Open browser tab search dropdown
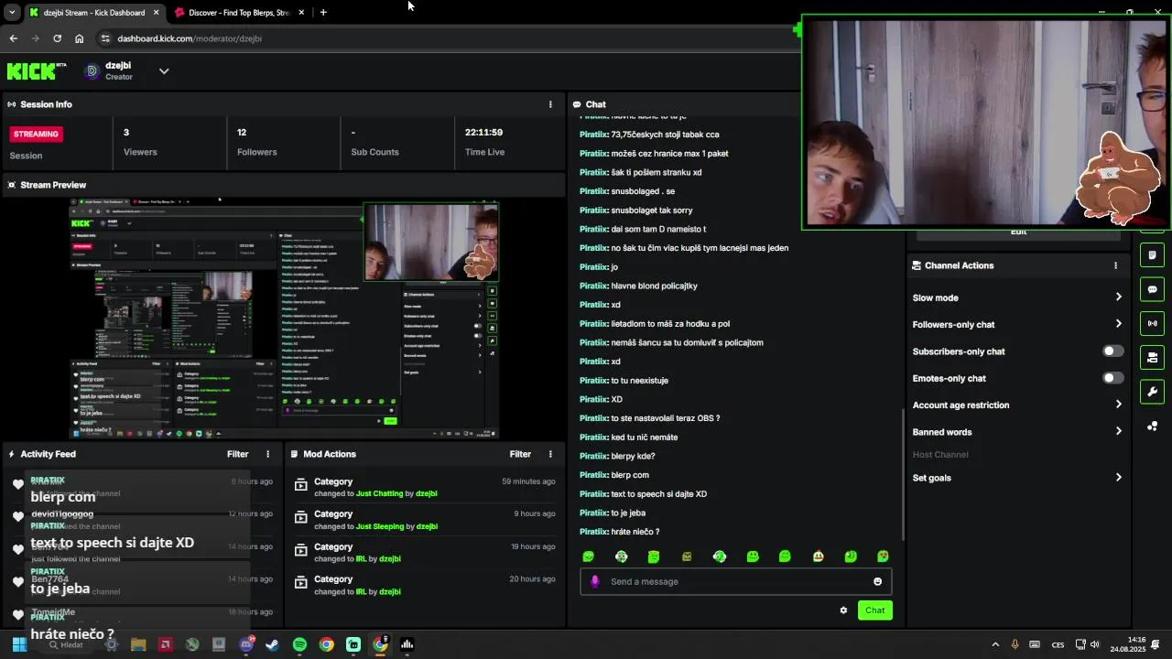Image resolution: width=1172 pixels, height=659 pixels. 12,13
